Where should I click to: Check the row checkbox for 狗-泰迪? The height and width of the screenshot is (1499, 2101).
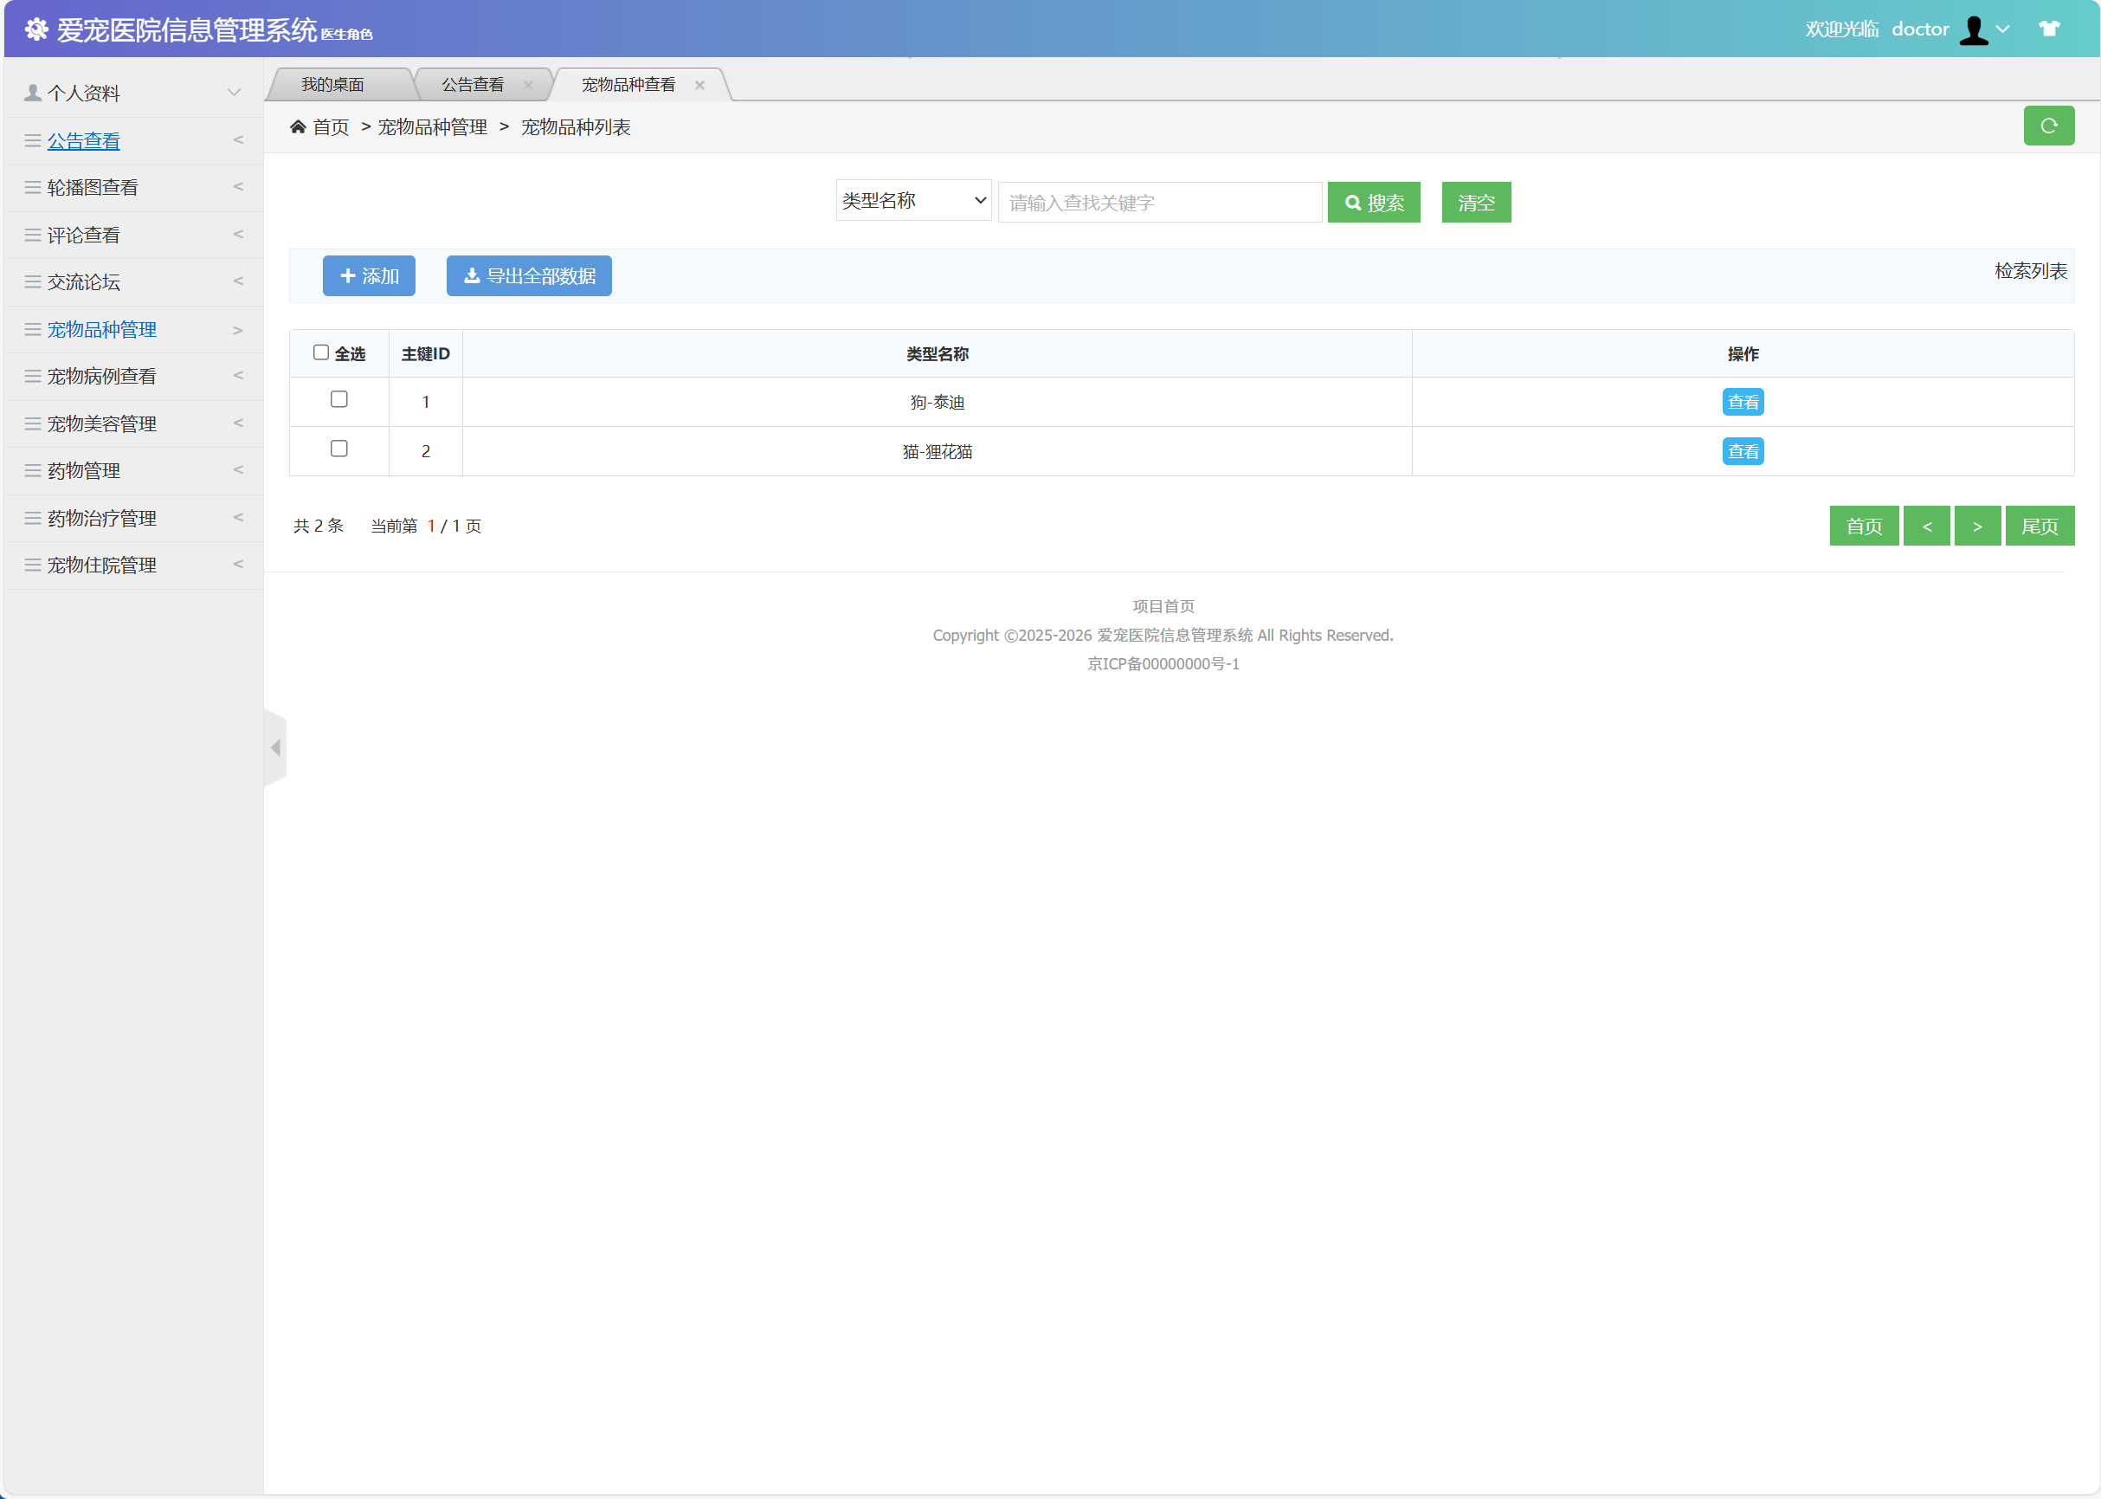tap(338, 400)
